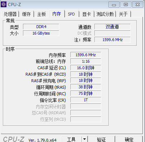Image resolution: width=145 pixels, height=142 pixels.
Task: Click the RAS#到CAS# (tRCD) label
Action: click(46, 74)
